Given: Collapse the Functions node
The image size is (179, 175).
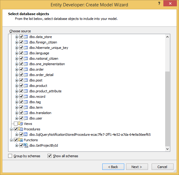Looking at the screenshot, I should [11, 140].
